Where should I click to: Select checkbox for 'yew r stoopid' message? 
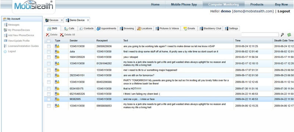click(49, 57)
